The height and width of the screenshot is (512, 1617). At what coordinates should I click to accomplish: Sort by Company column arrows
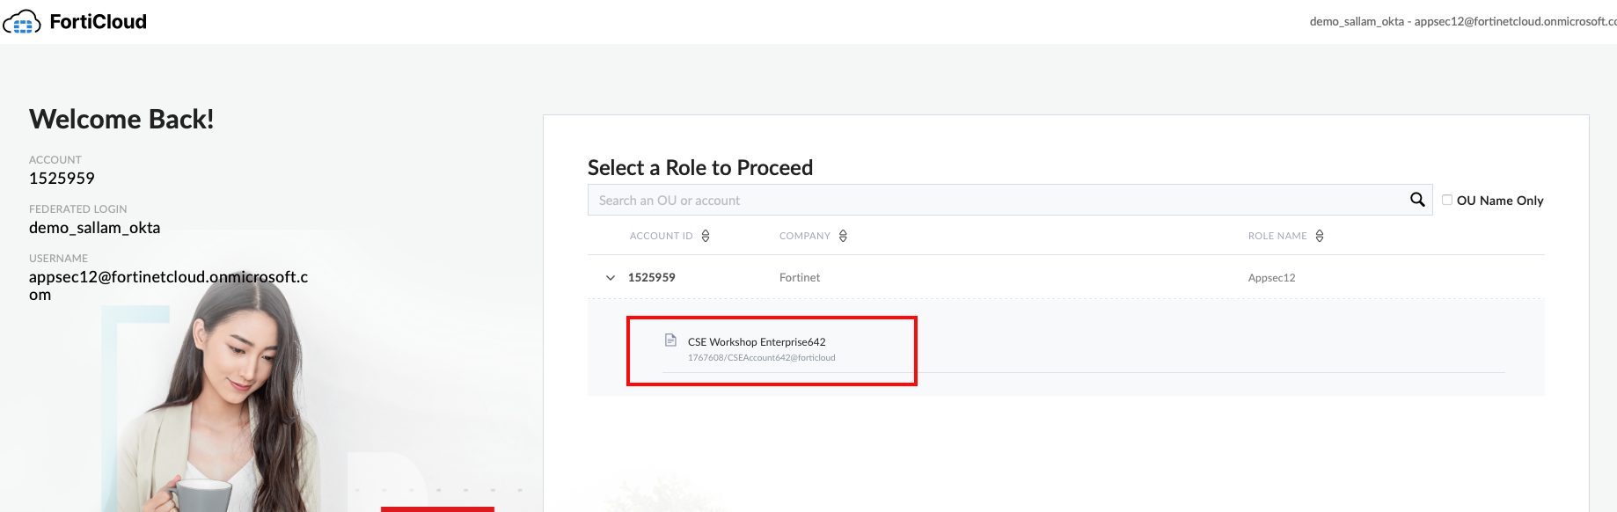[843, 236]
